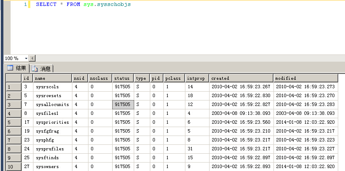
Task: Click the intprop value 18 for sysrowsets
Action: click(197, 95)
